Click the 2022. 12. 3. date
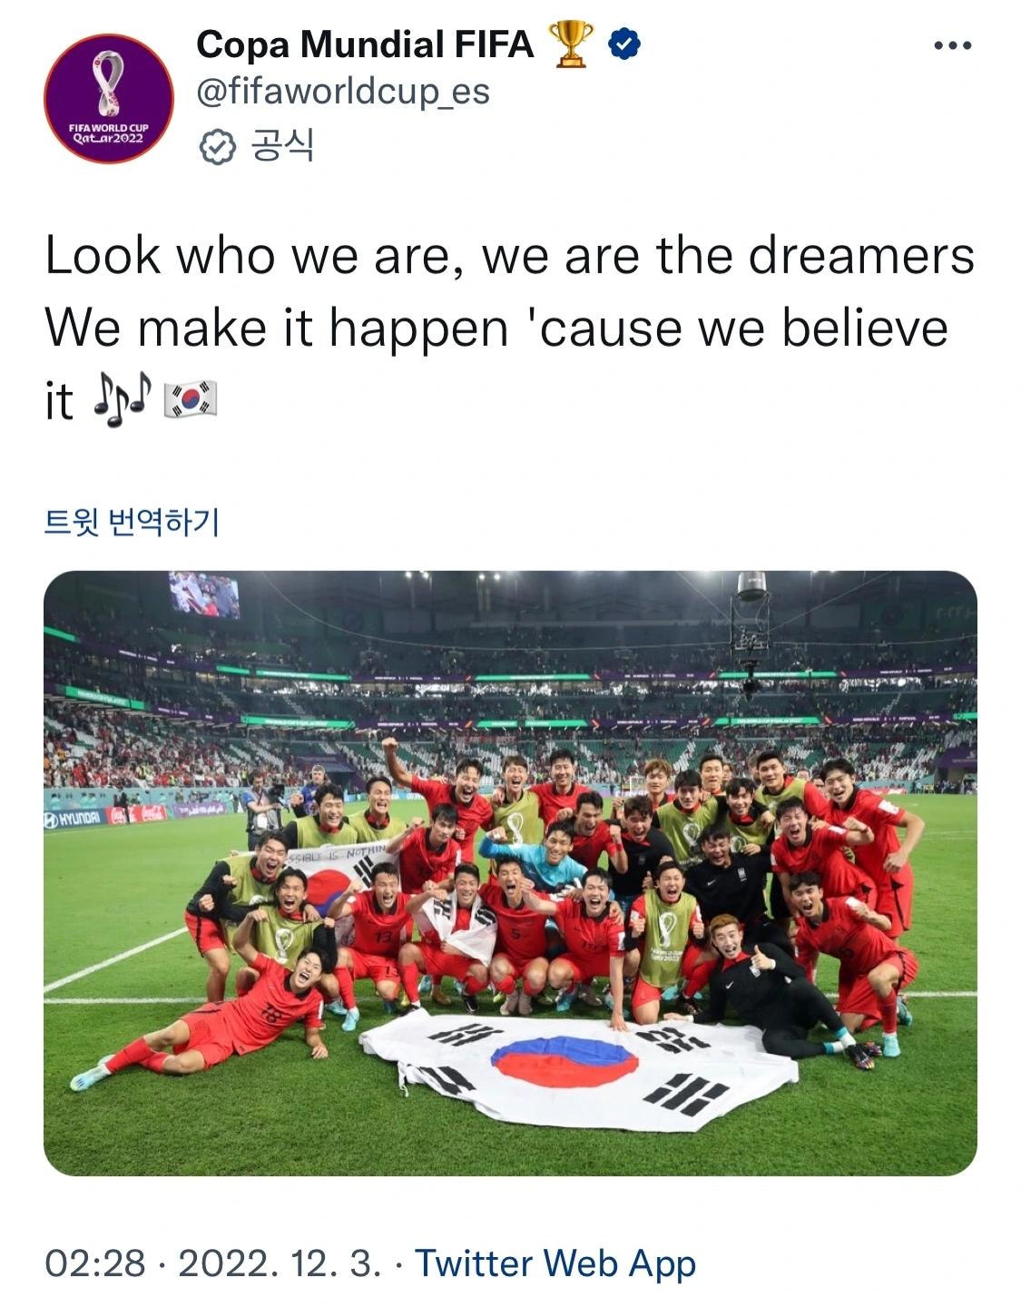Image resolution: width=1021 pixels, height=1307 pixels. click(280, 1263)
